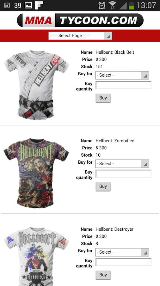160x286 pixels.
Task: Open the alarm clock status bar icon
Action: coord(102,5)
